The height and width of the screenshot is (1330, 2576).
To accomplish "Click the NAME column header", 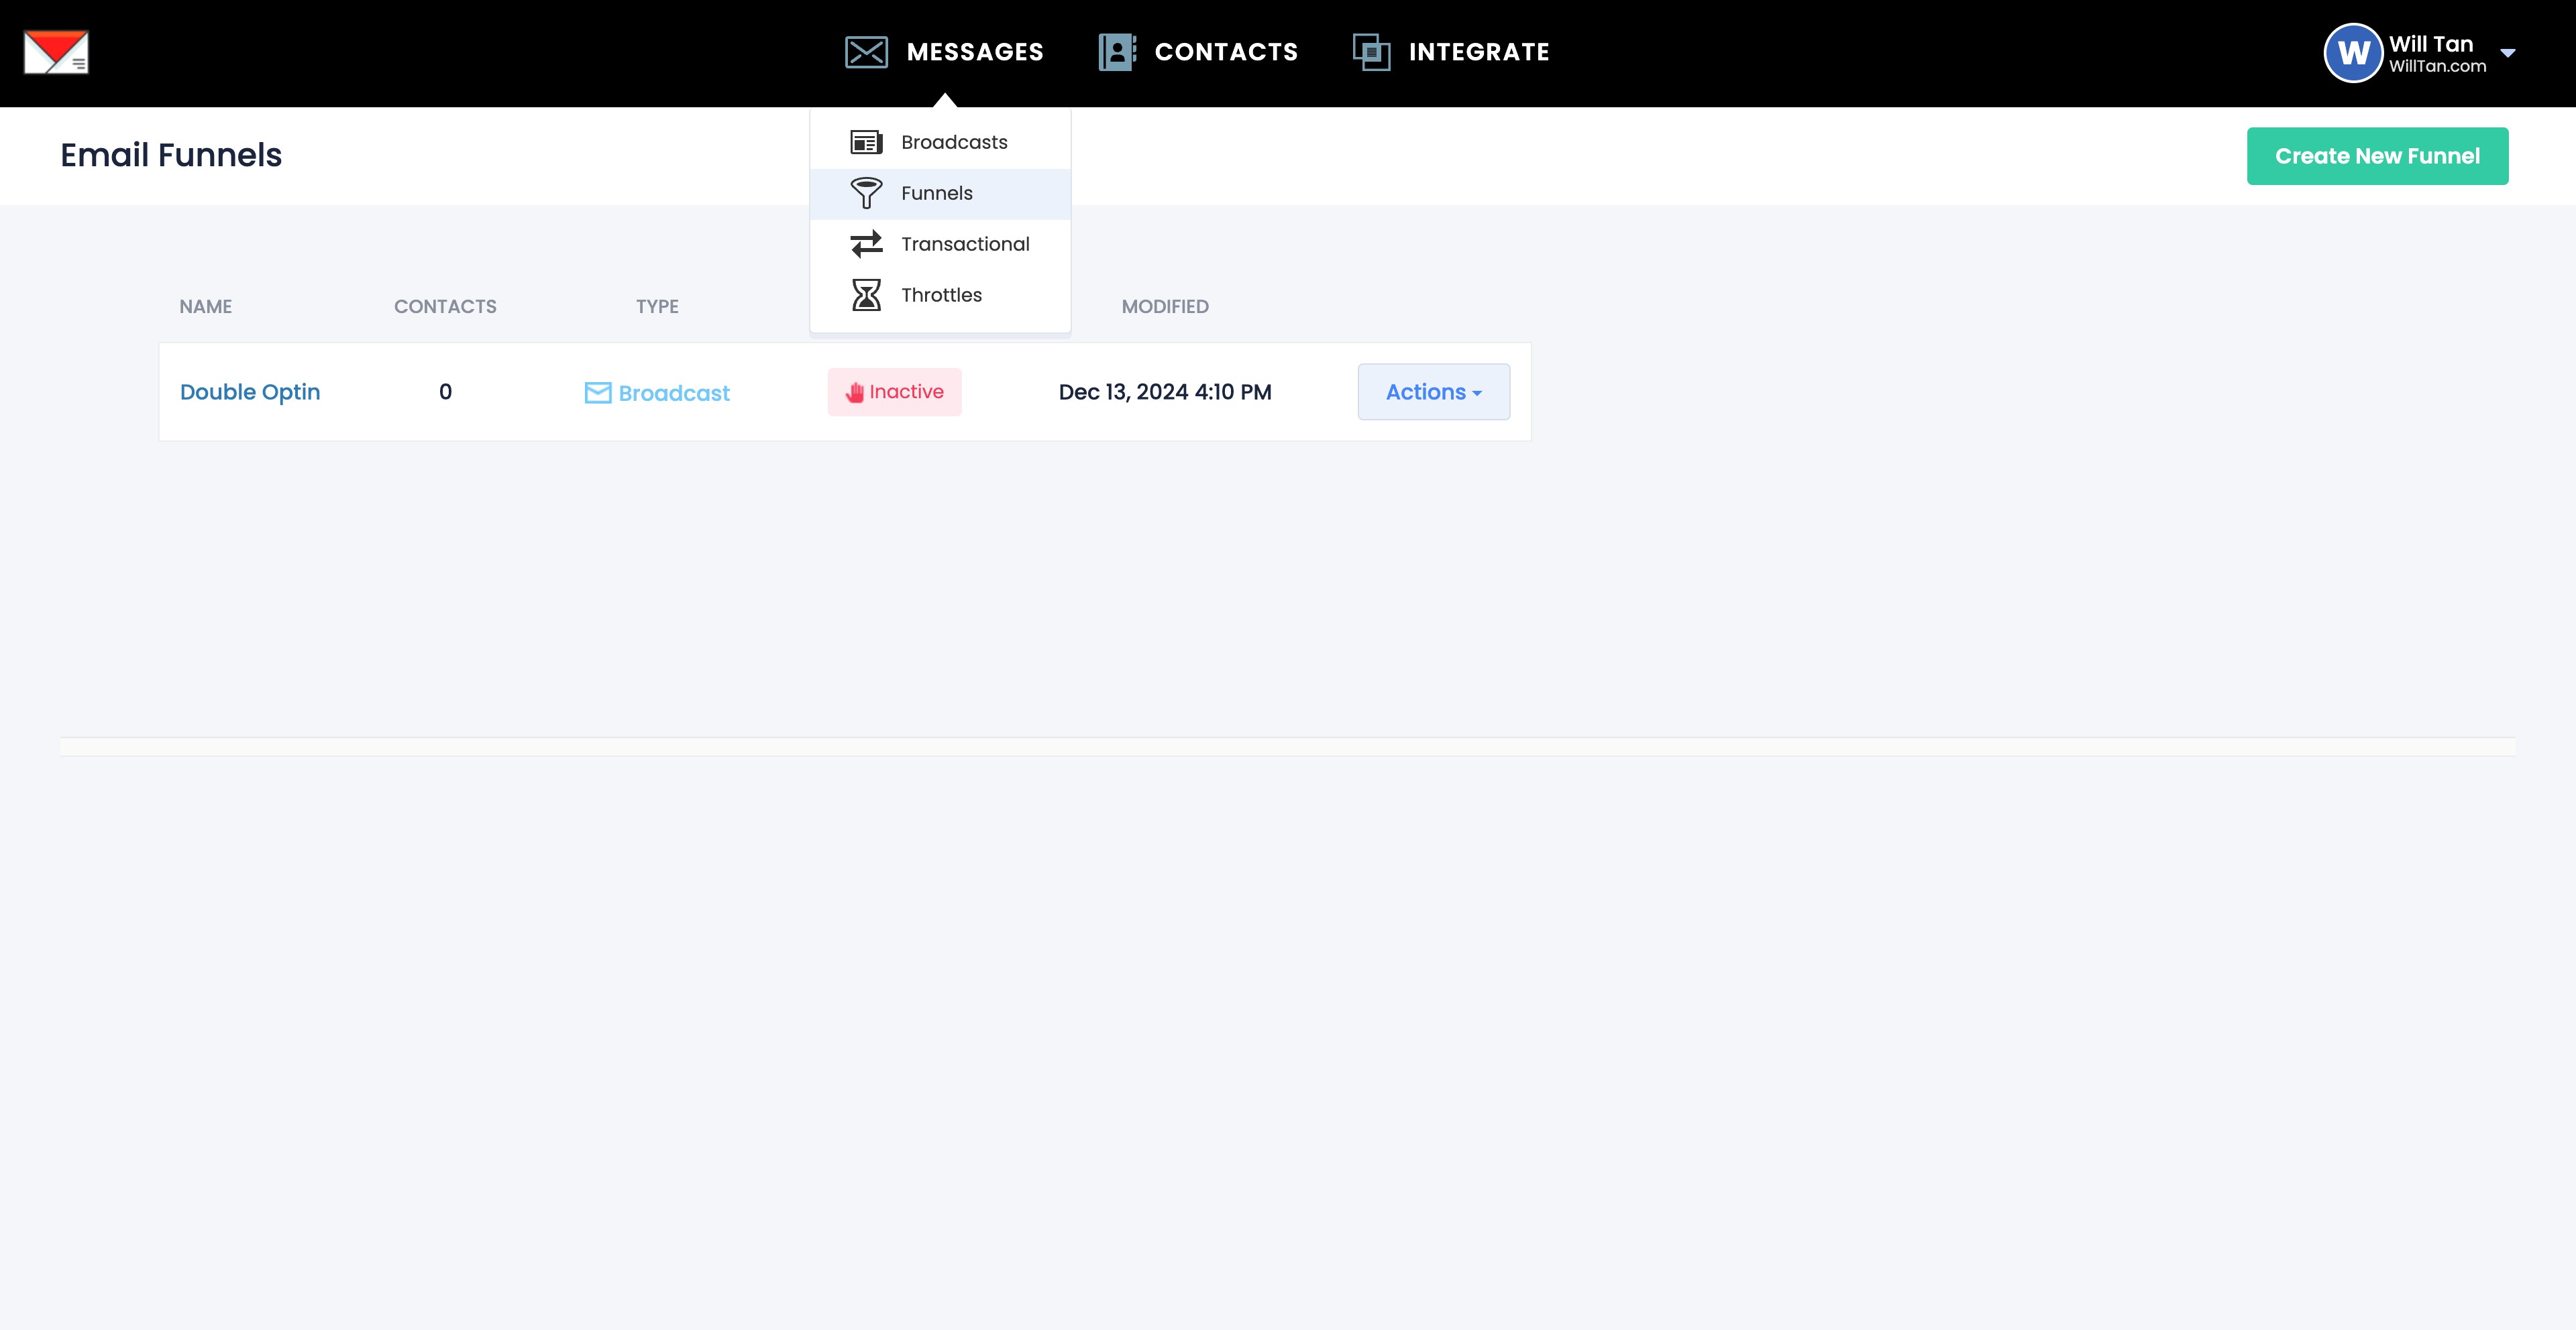I will coord(205,307).
